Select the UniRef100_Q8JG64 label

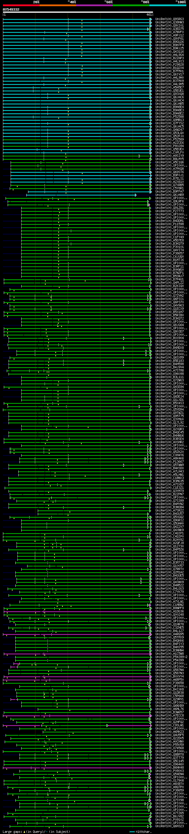pos(170,325)
